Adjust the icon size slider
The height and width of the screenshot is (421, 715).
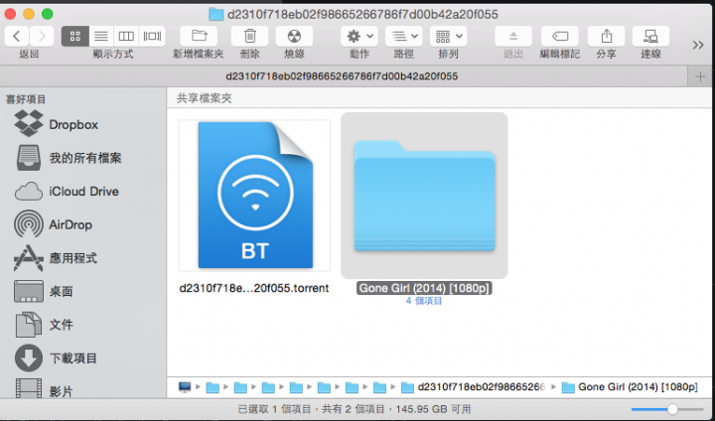pyautogui.click(x=672, y=409)
